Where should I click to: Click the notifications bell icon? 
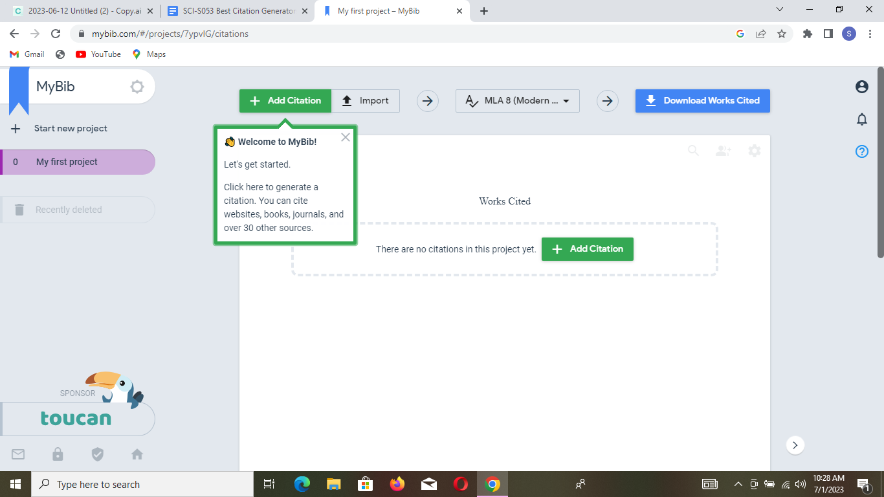click(x=861, y=119)
